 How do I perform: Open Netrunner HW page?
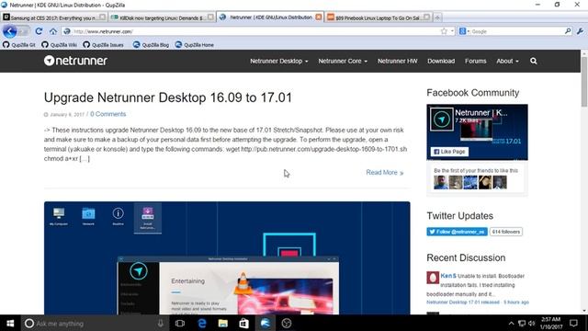tap(397, 62)
